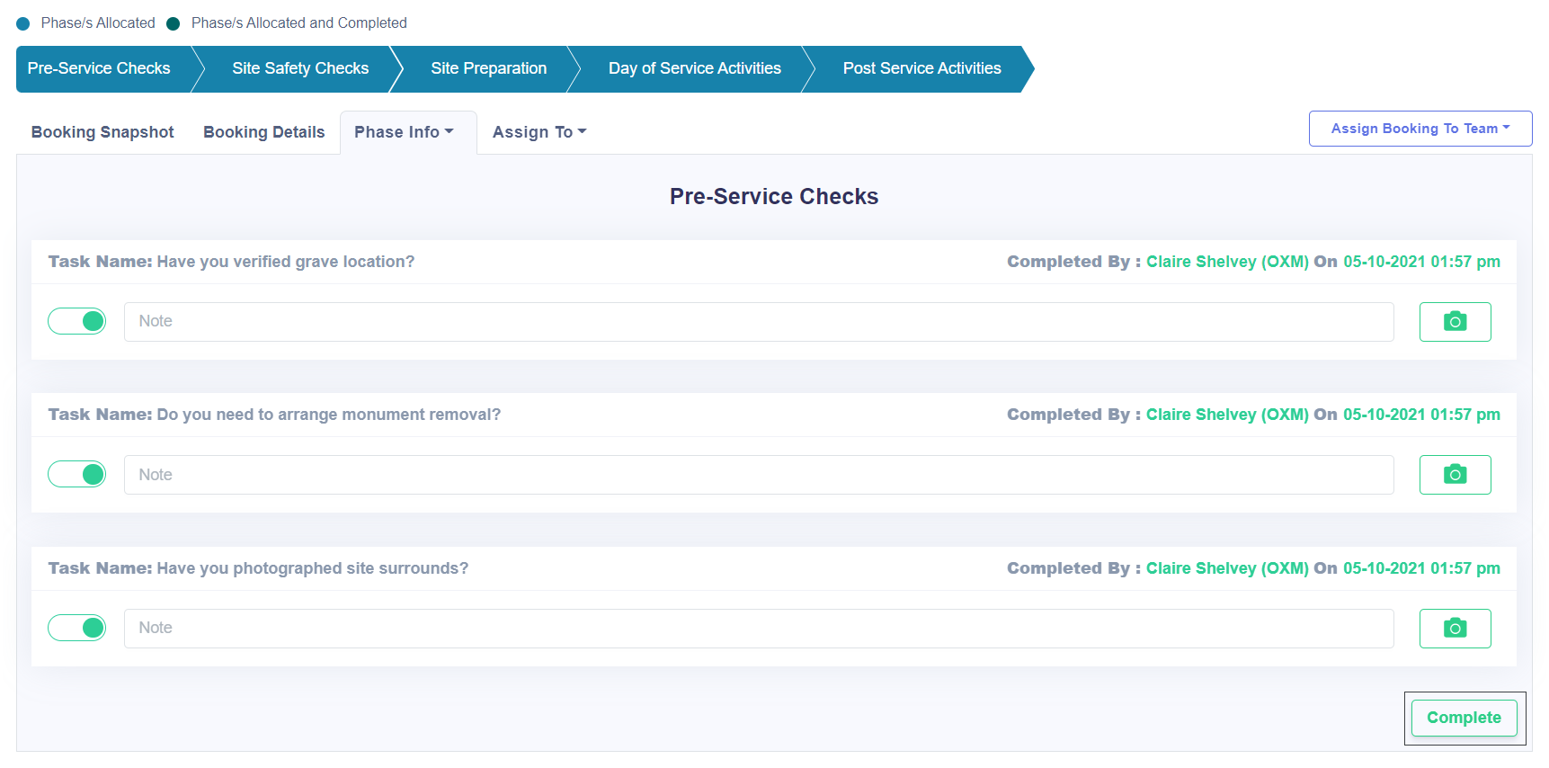Toggle the 'photographed site surrounds' switch
This screenshot has width=1549, height=768.
click(x=77, y=628)
